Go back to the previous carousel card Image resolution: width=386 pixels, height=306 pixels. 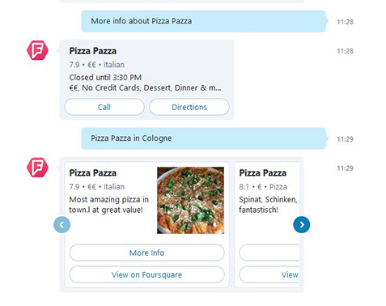(x=62, y=224)
